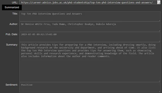
Task: Click the Sentiment box resize grip
Action: [159, 91]
